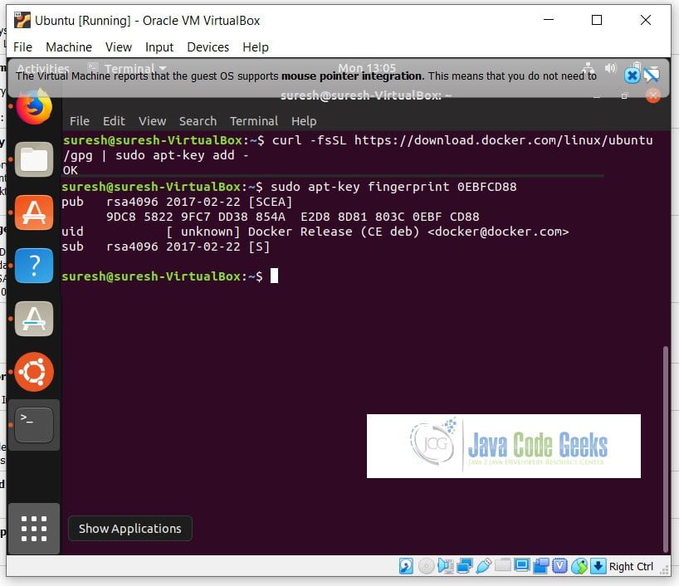Click the 'sub' line rsa4096 text
This screenshot has height=586, width=679.
(132, 247)
